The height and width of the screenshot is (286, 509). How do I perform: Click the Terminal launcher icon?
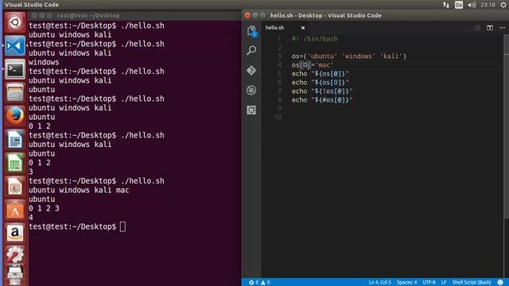(14, 69)
